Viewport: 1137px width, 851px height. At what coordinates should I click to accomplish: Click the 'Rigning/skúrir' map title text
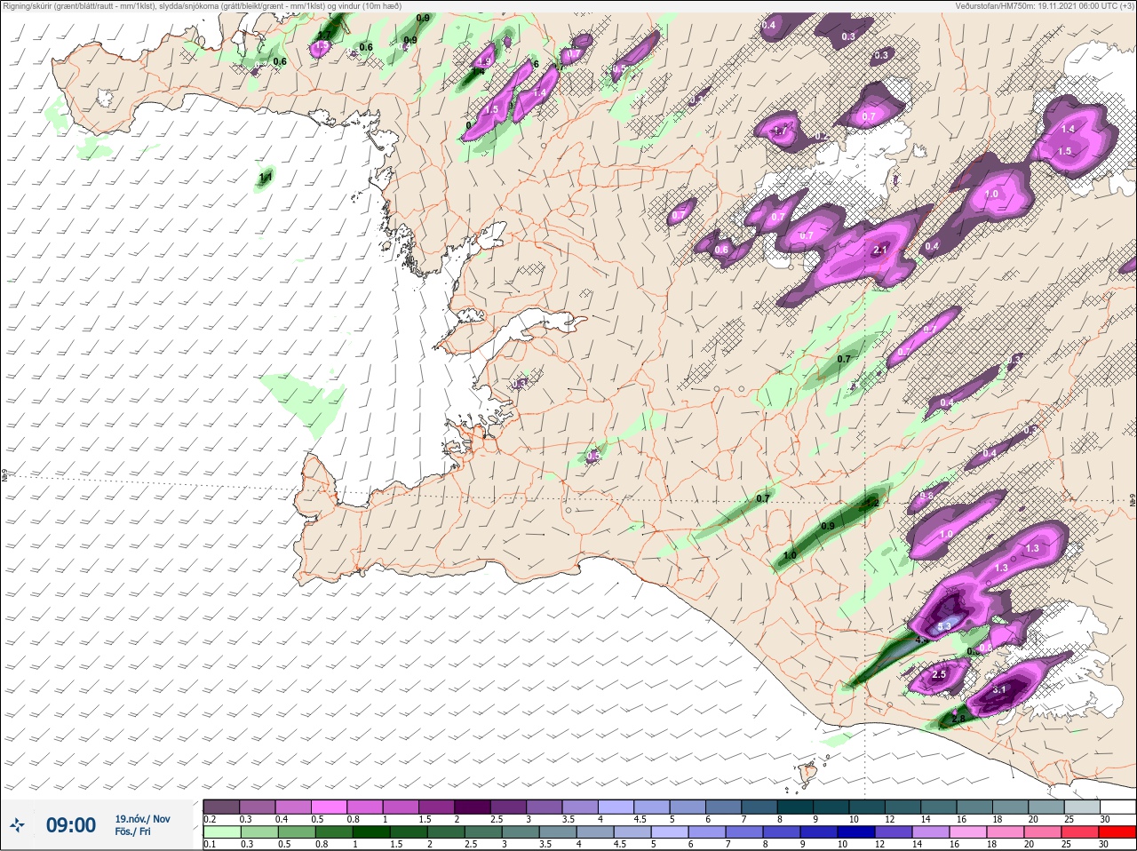pyautogui.click(x=203, y=6)
